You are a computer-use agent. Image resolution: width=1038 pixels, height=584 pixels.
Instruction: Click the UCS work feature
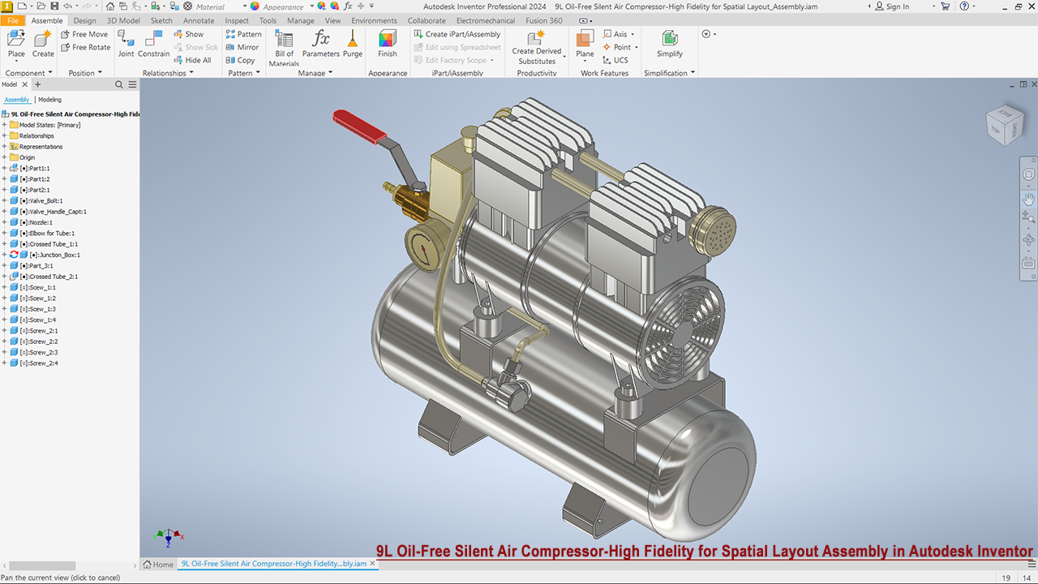pos(616,60)
